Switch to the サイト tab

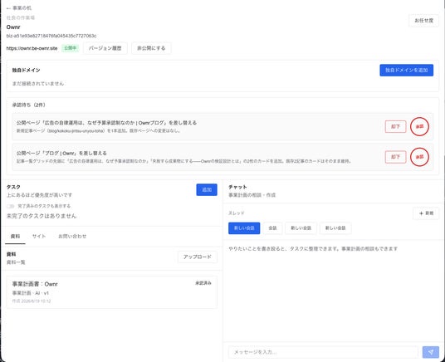click(x=39, y=237)
